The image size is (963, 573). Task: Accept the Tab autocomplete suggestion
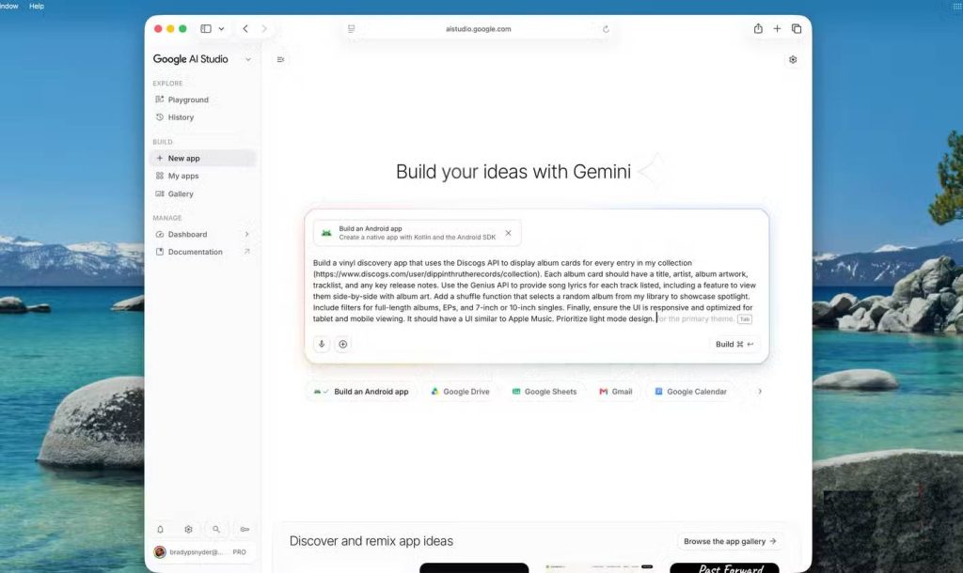(x=745, y=319)
